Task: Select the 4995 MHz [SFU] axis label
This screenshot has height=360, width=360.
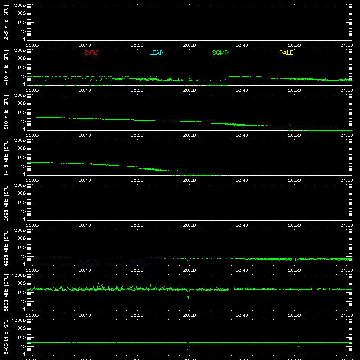Action: [x=6, y=247]
